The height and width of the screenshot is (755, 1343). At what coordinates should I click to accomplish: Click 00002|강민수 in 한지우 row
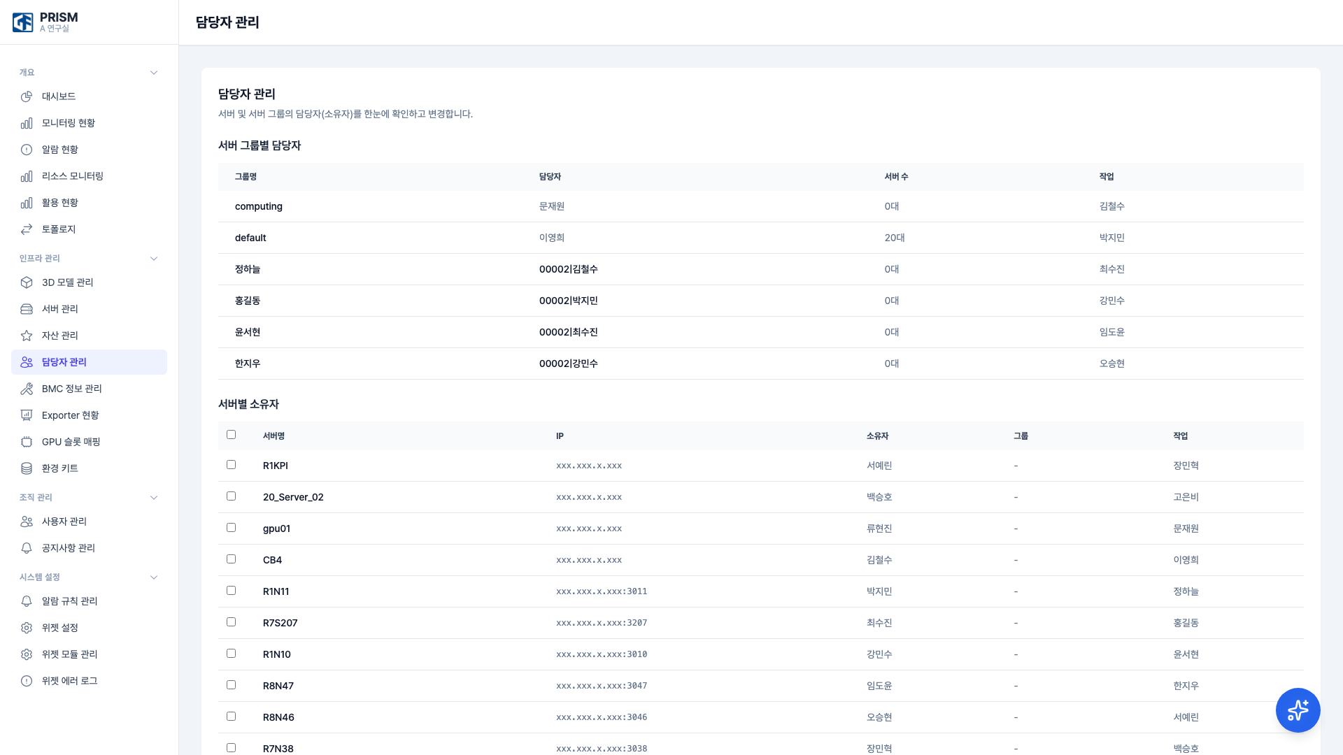tap(569, 364)
